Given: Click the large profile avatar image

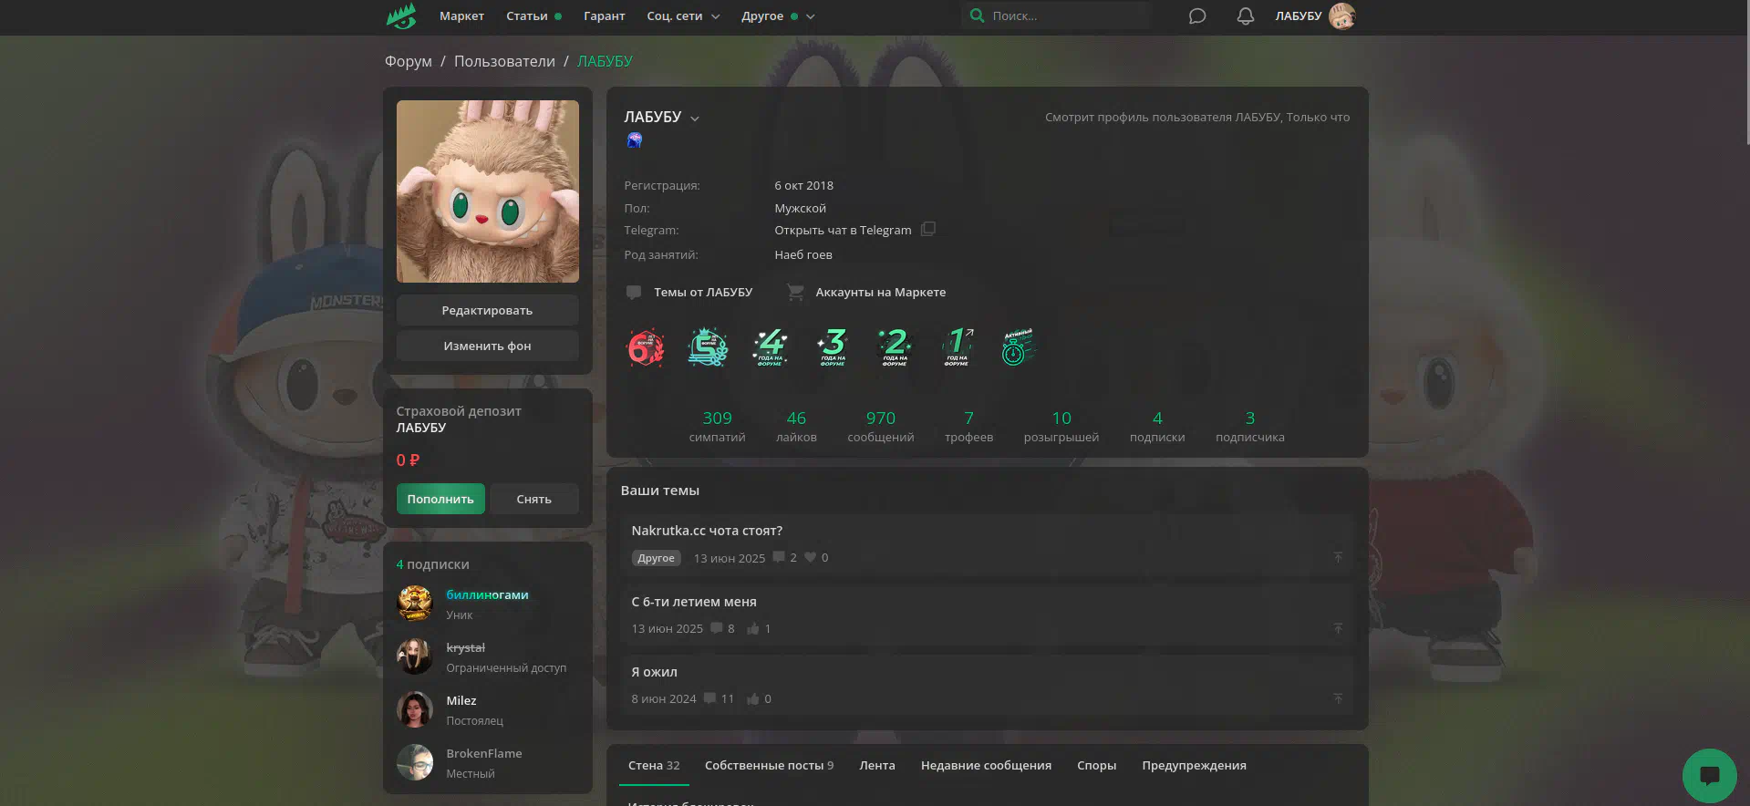Looking at the screenshot, I should pos(487,191).
